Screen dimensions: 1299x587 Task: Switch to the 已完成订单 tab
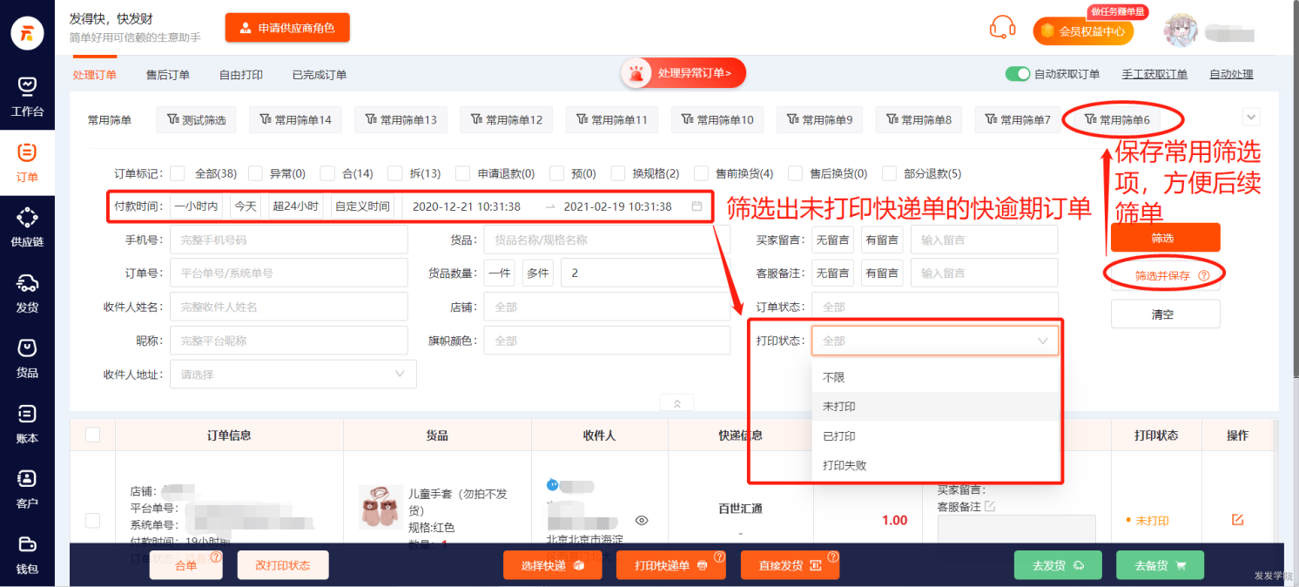pyautogui.click(x=320, y=75)
